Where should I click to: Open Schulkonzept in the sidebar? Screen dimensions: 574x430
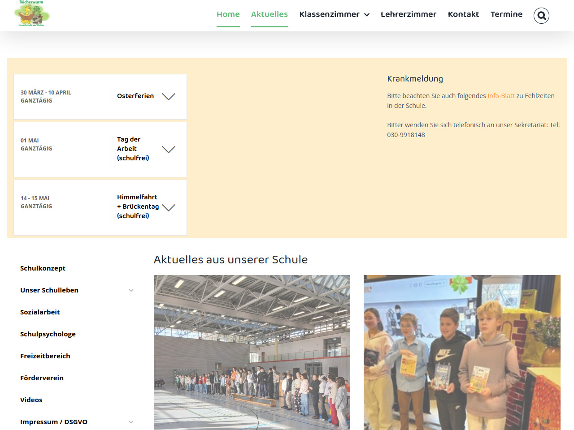click(x=43, y=268)
